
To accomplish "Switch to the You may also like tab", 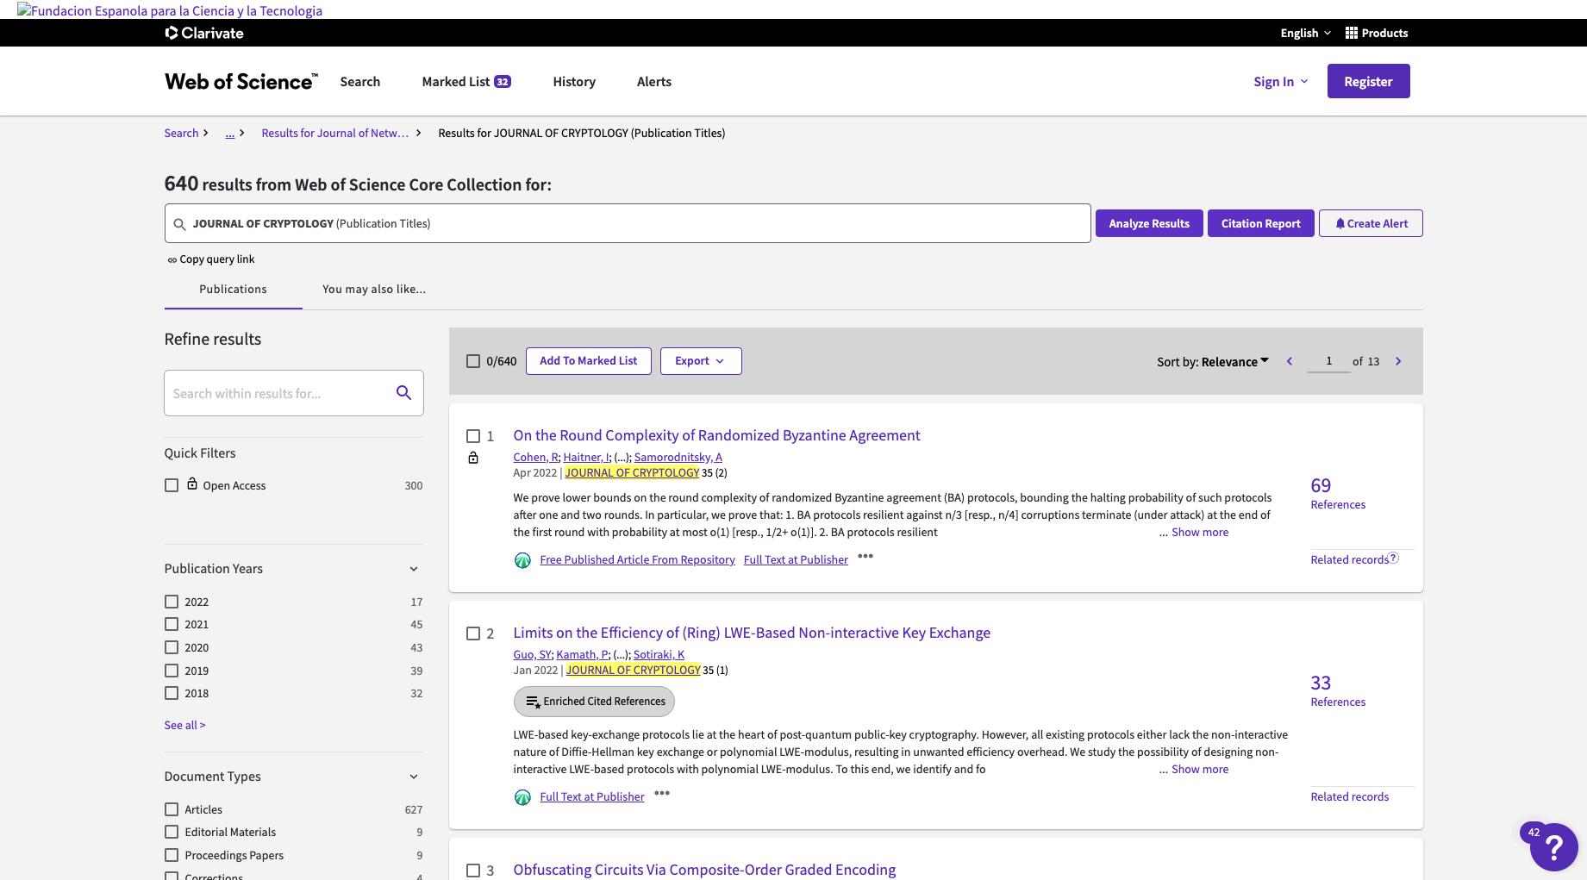I will (374, 289).
